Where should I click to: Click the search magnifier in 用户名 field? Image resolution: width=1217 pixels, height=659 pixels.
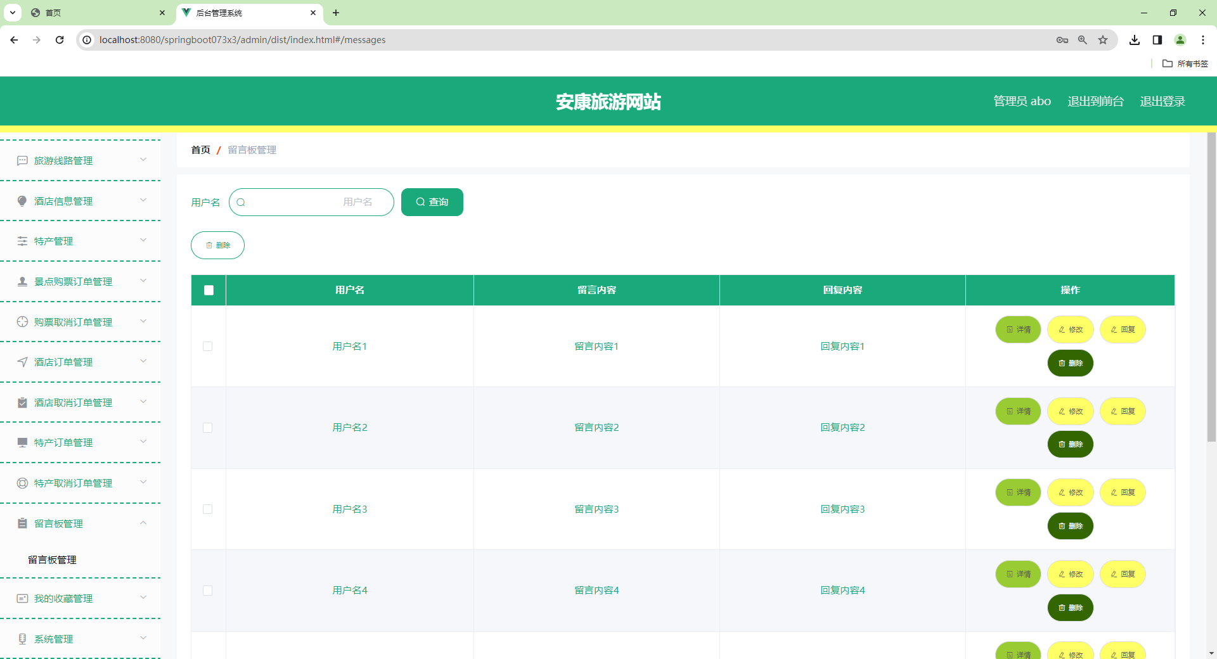(x=241, y=202)
